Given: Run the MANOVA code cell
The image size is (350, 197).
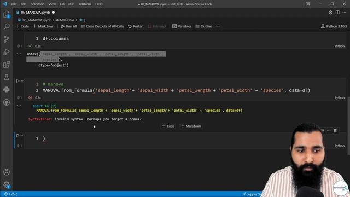Looking at the screenshot, I should (18, 81).
